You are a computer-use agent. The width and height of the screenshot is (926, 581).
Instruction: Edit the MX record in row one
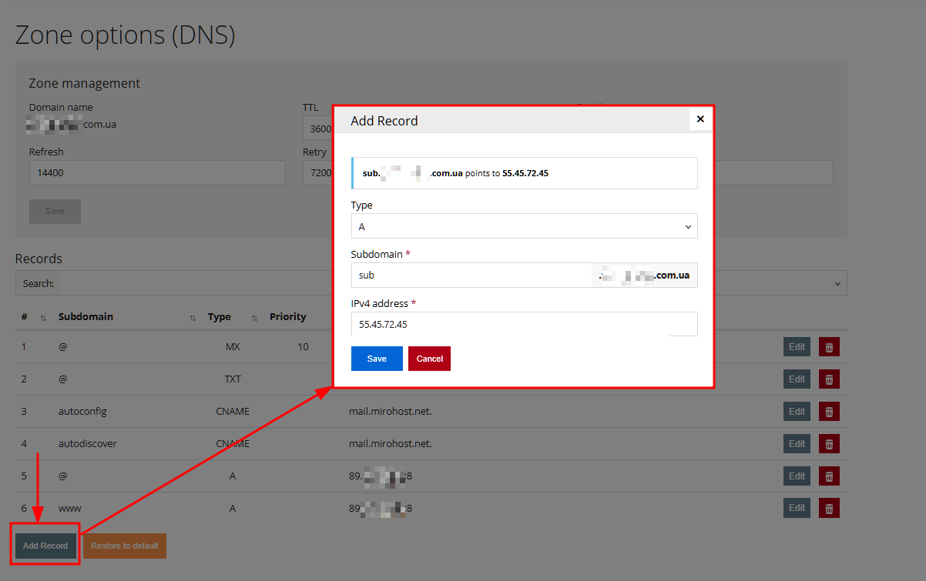click(x=797, y=346)
